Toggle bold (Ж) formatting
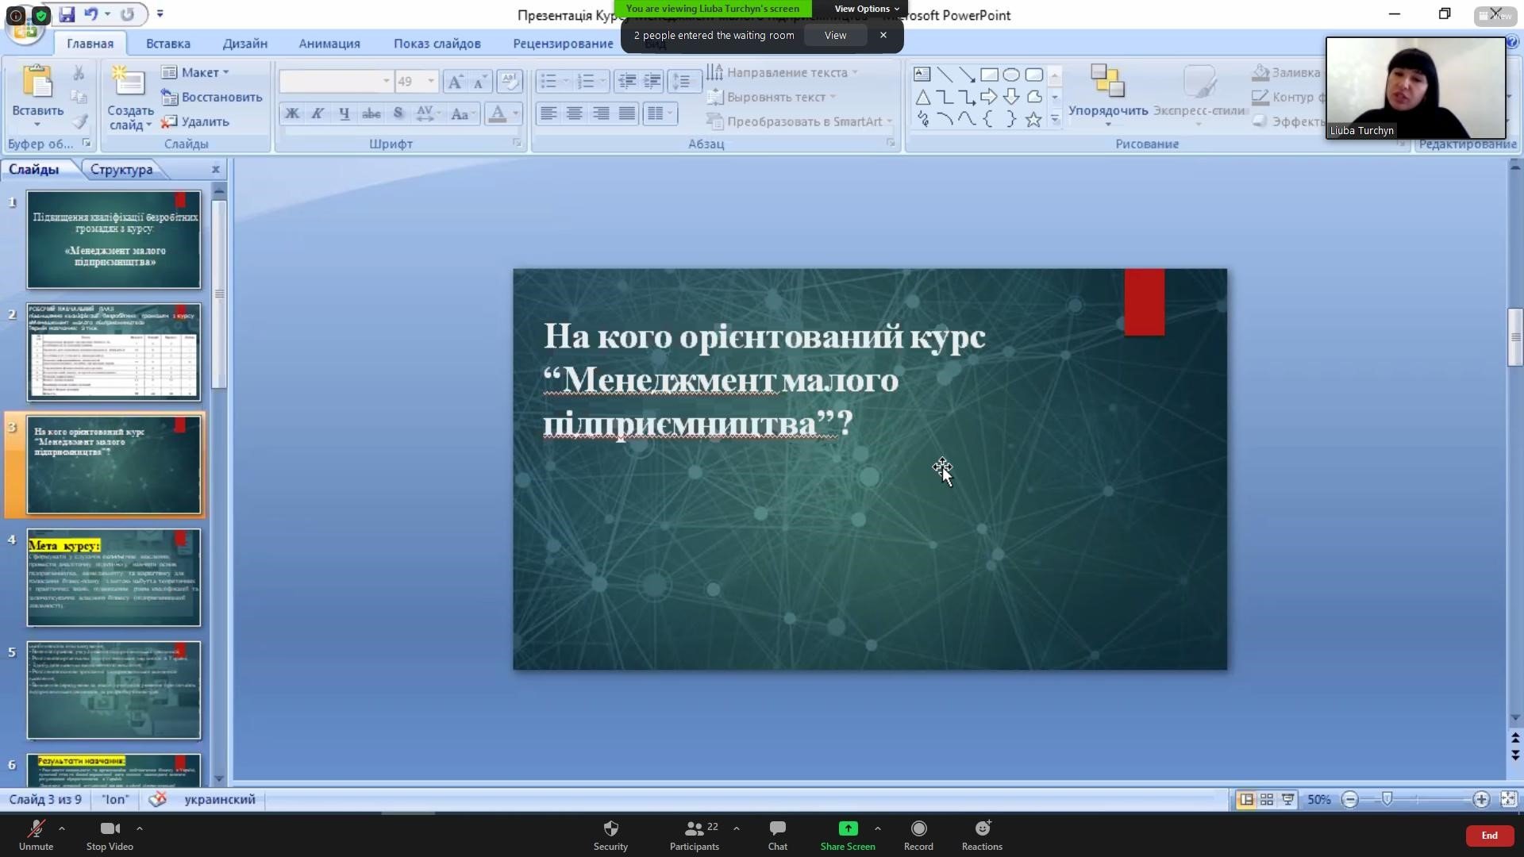1524x857 pixels. (x=292, y=113)
